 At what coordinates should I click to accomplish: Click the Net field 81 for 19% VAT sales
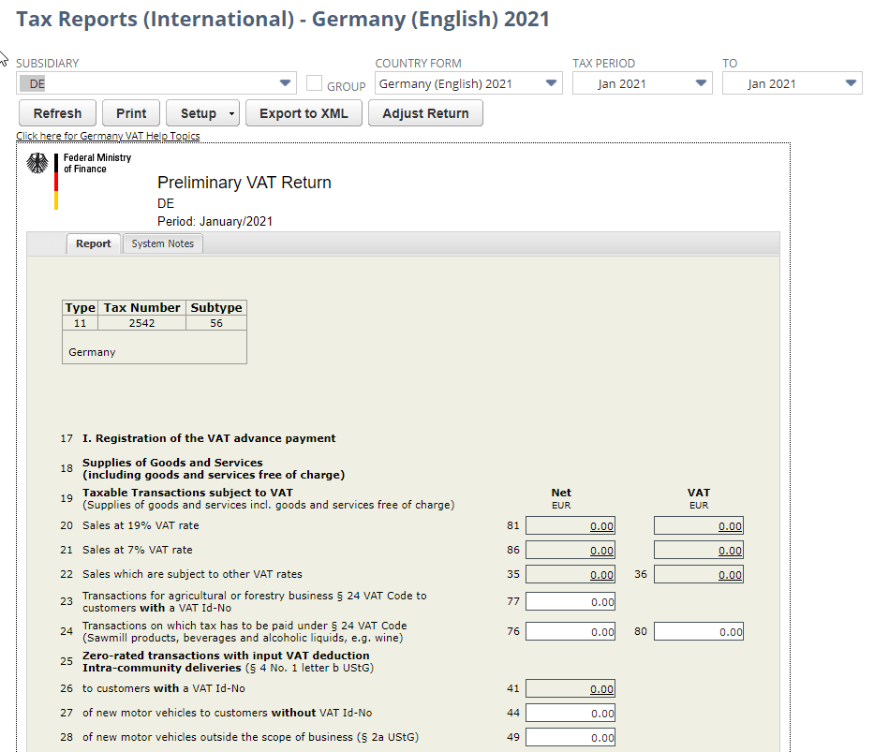tap(570, 525)
